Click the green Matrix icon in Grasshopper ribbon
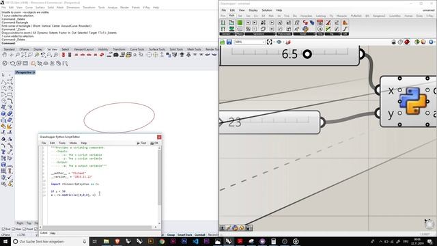 click(240, 23)
